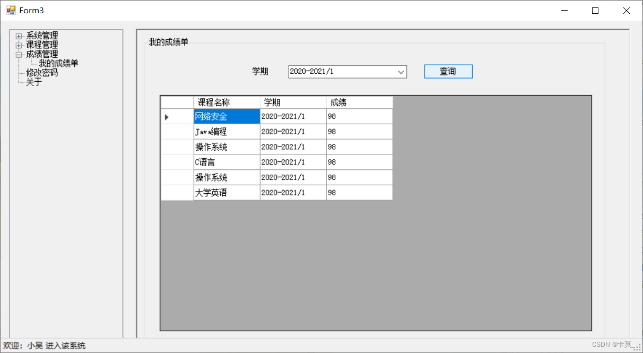Expand the 系统管理 tree node
Viewport: 643px width, 353px height.
pyautogui.click(x=19, y=36)
